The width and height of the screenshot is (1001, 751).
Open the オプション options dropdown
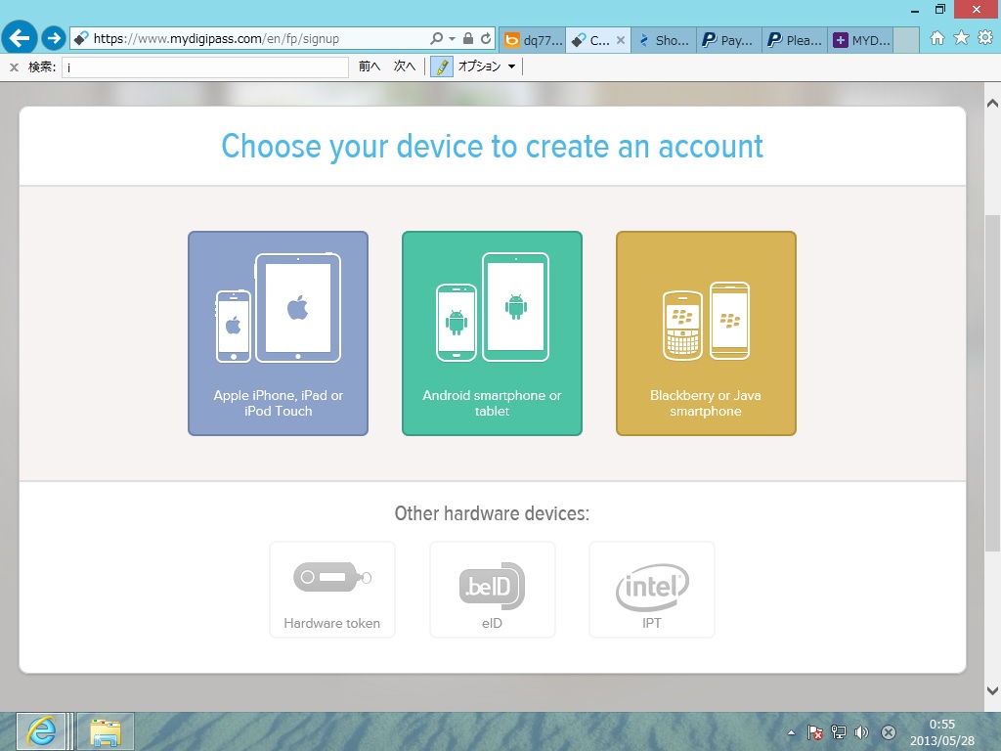click(x=487, y=66)
